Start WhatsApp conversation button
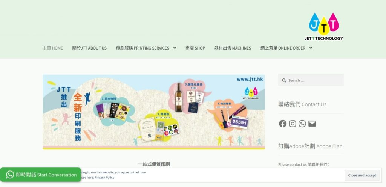The width and height of the screenshot is (386, 187). click(x=41, y=175)
